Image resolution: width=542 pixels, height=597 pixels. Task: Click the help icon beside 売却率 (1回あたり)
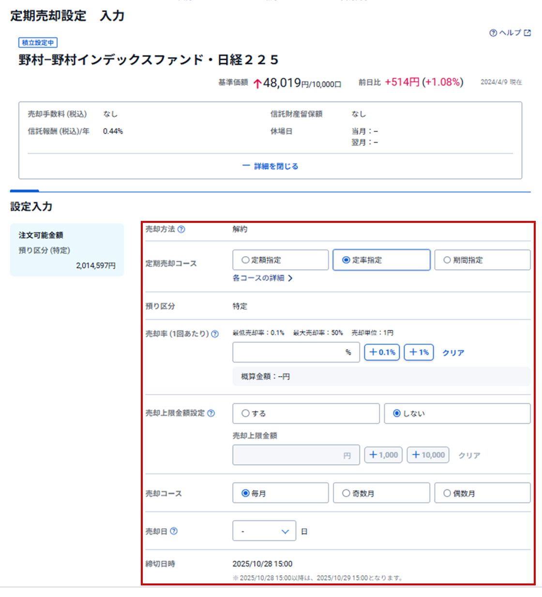click(x=215, y=334)
